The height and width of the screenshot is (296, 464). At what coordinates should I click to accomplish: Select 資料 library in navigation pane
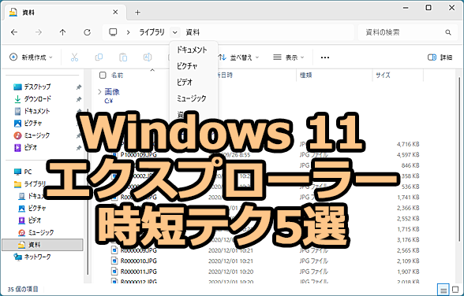point(43,245)
